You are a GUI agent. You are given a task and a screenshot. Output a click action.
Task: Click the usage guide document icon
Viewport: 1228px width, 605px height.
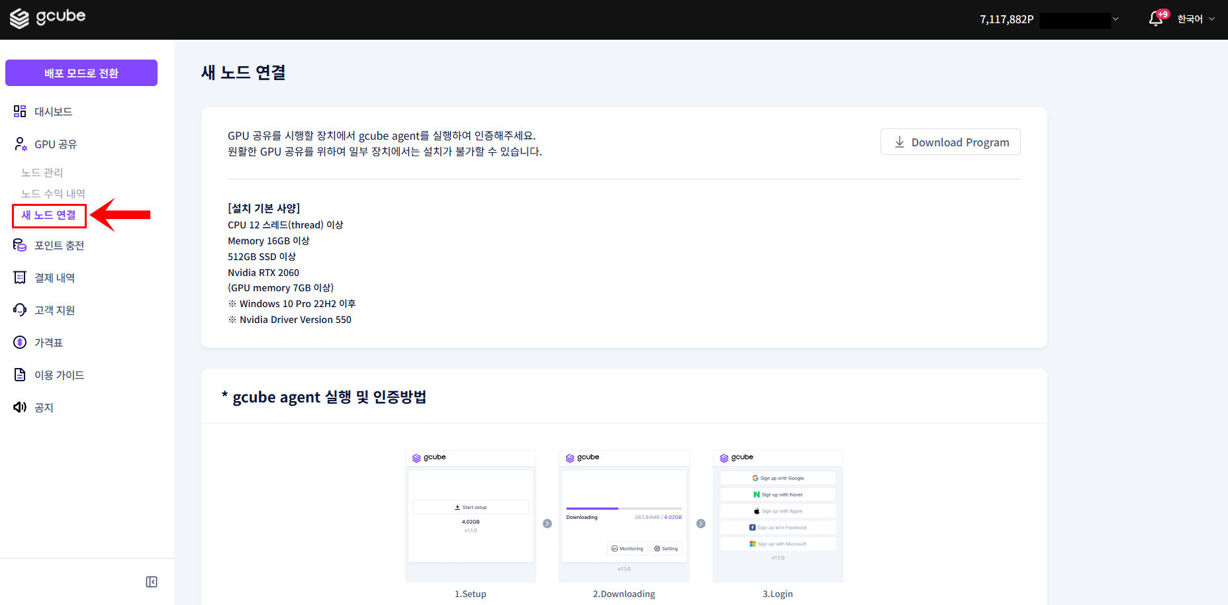point(20,375)
